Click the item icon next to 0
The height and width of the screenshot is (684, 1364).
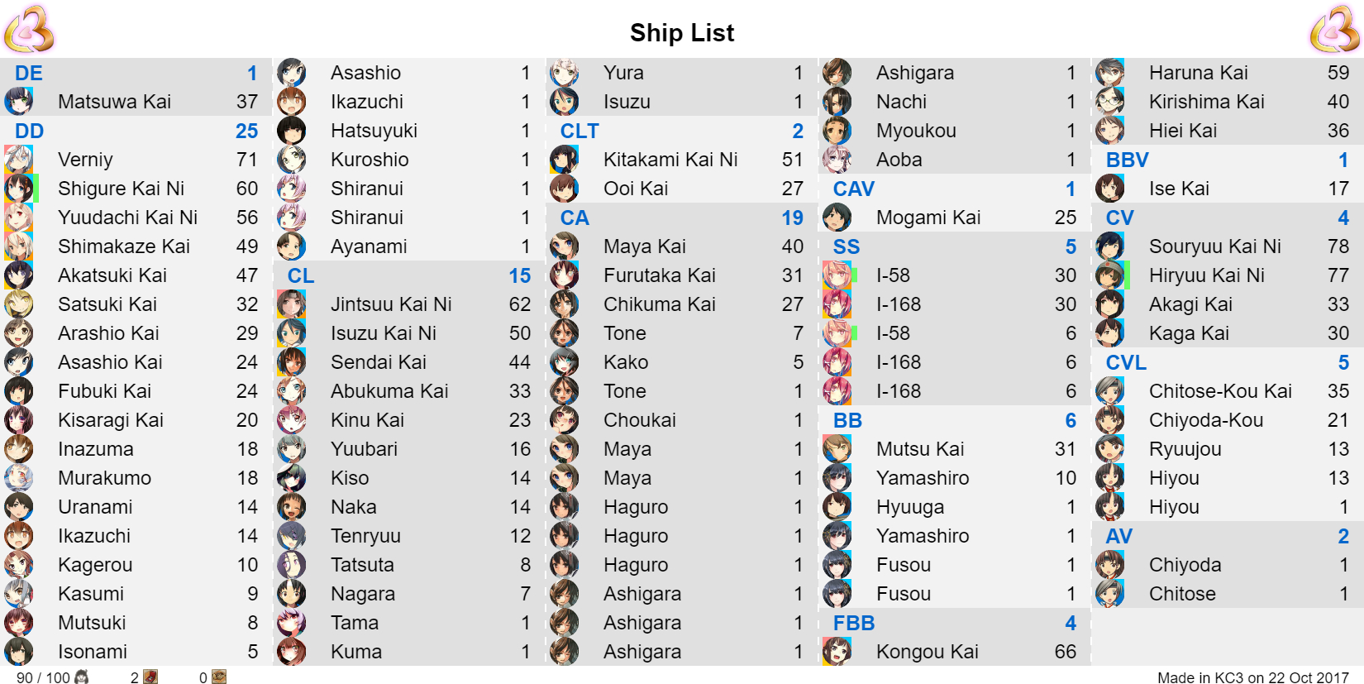coord(219,677)
